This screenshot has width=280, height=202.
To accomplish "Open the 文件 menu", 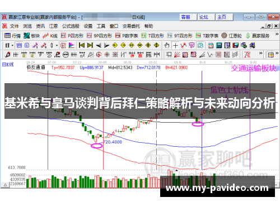I will tap(14, 26).
